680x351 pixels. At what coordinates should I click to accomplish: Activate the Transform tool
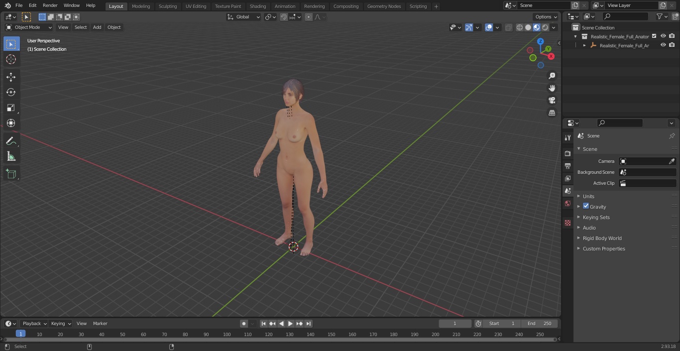pyautogui.click(x=11, y=123)
